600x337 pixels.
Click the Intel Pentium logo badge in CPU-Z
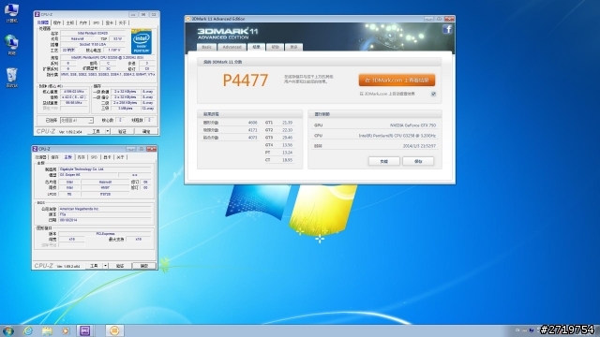(142, 41)
